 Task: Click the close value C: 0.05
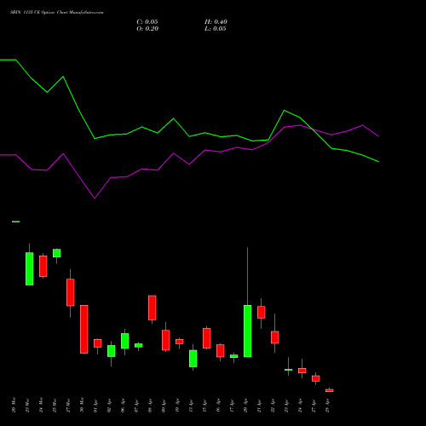coord(147,22)
